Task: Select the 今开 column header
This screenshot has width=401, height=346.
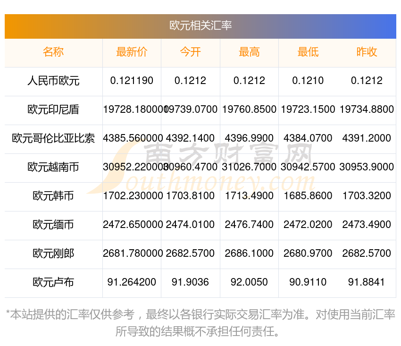Action: tap(190, 52)
